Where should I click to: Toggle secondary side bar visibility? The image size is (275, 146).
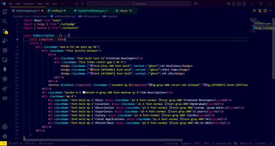244,4
